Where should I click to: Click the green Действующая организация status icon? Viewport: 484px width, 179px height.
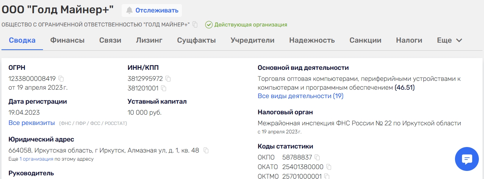(x=209, y=25)
